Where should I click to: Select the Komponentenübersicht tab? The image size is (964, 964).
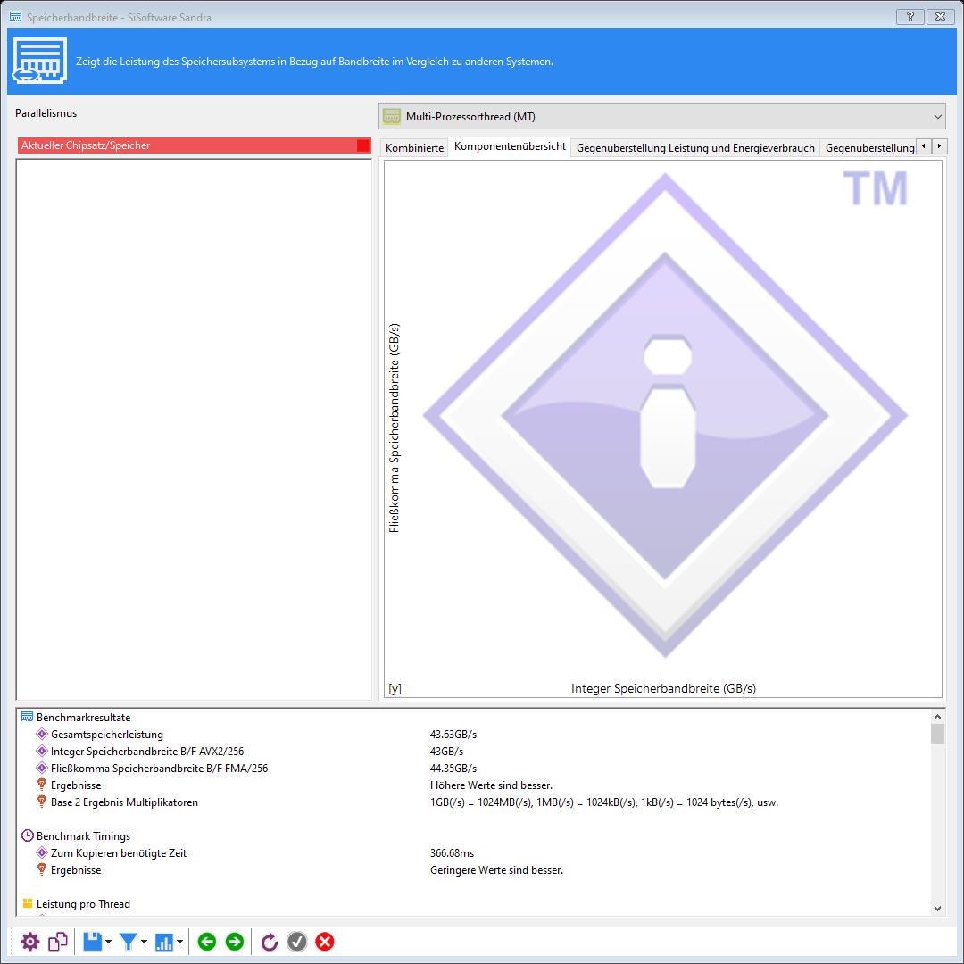tap(510, 146)
